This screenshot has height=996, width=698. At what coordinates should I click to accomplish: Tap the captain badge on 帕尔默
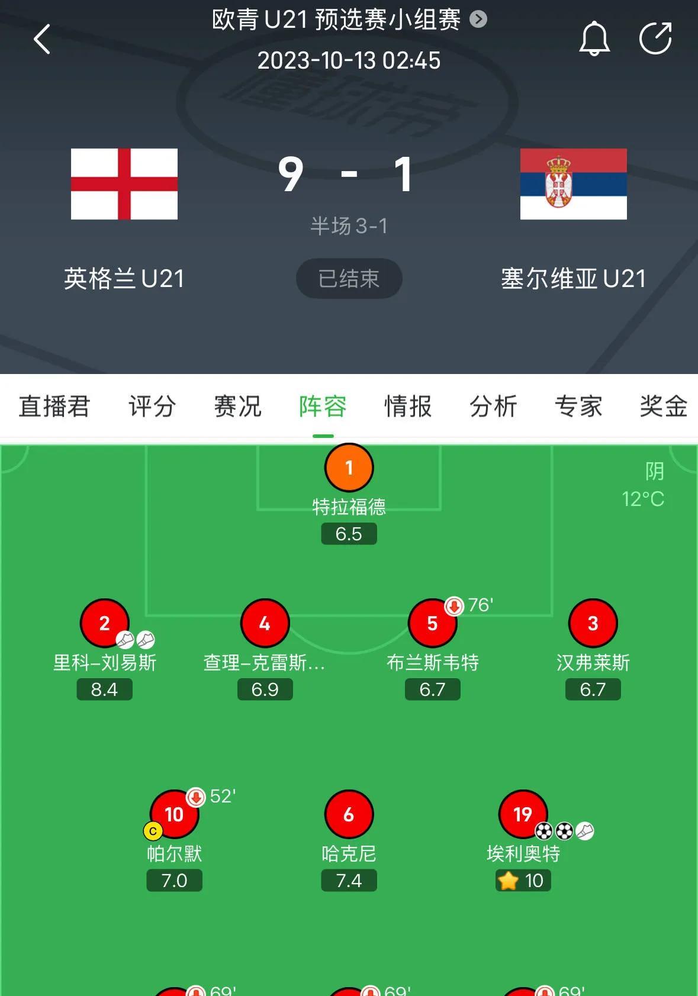153,831
